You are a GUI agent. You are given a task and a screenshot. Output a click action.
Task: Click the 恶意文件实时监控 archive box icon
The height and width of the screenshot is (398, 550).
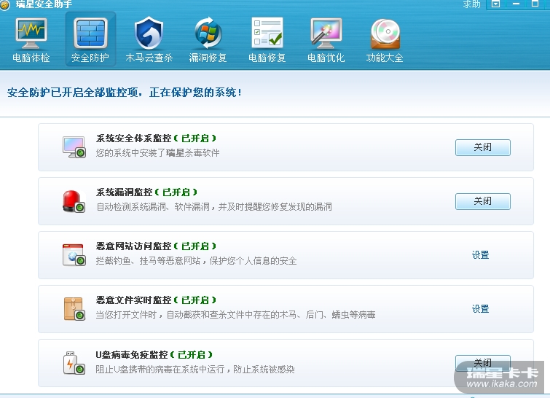point(74,309)
